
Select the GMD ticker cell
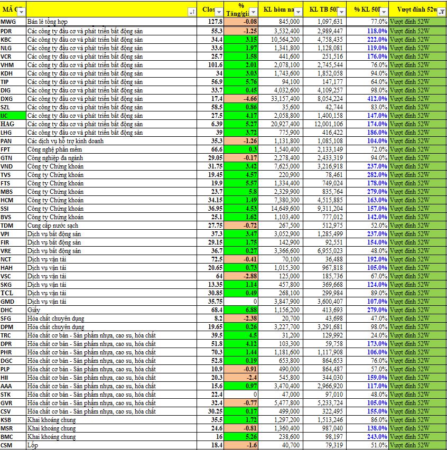tap(13, 302)
